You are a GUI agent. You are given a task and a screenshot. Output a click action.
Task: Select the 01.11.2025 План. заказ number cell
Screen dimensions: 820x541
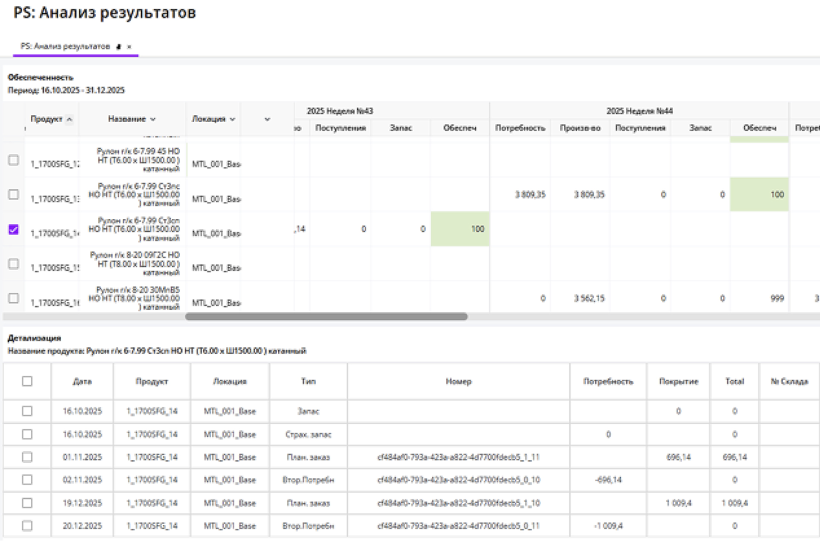tap(458, 457)
